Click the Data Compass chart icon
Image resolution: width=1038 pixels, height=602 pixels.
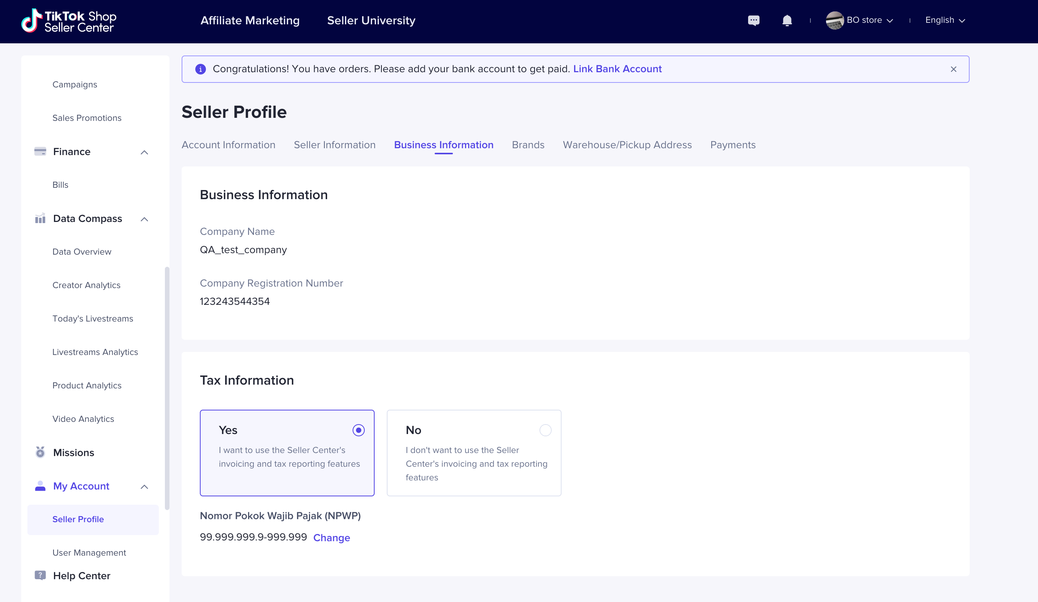click(40, 219)
